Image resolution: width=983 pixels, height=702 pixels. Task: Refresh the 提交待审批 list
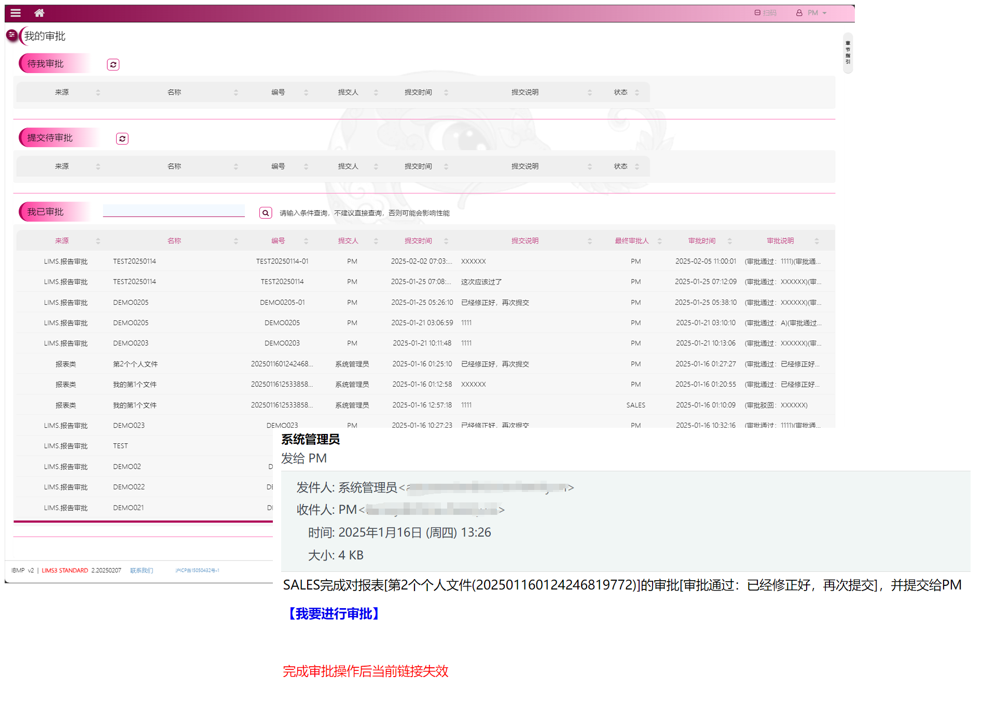tap(122, 139)
